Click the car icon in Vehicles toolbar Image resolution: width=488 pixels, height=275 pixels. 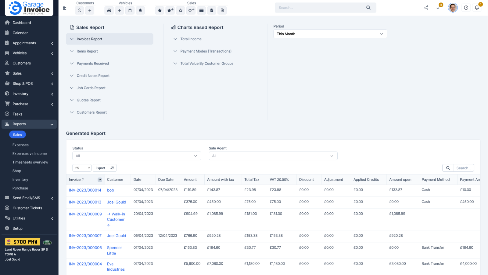point(109,10)
